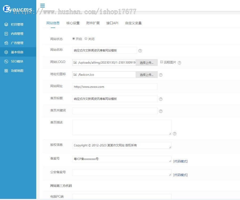Open 栏目管理 sidebar icon

pyautogui.click(x=6, y=24)
